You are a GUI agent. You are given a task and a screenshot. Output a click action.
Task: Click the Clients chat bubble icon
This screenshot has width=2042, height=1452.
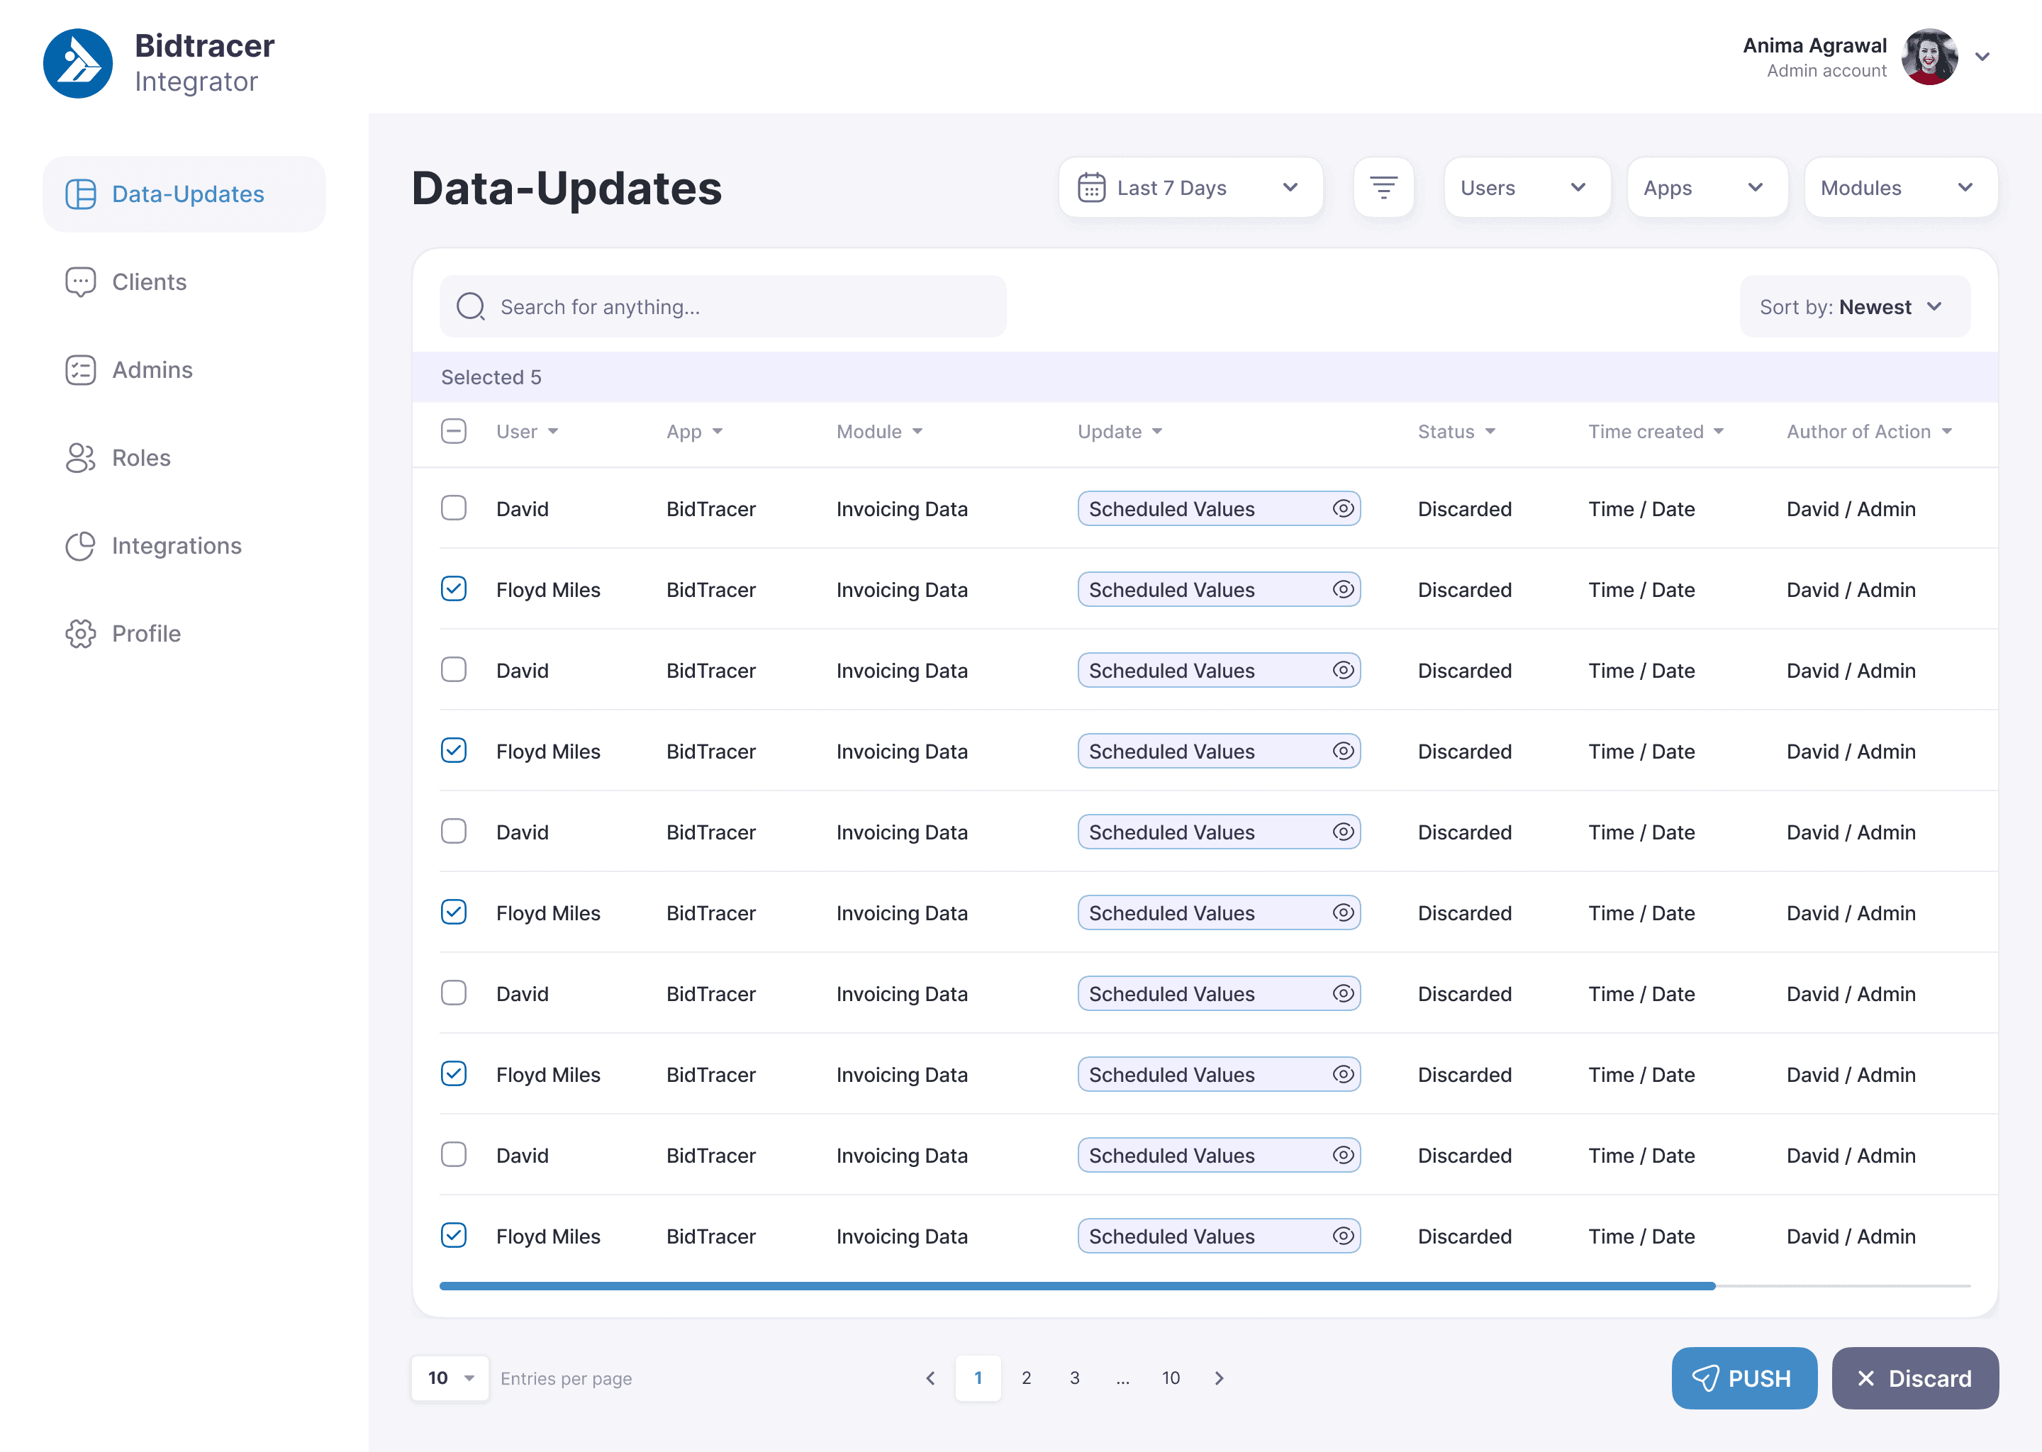click(x=80, y=283)
